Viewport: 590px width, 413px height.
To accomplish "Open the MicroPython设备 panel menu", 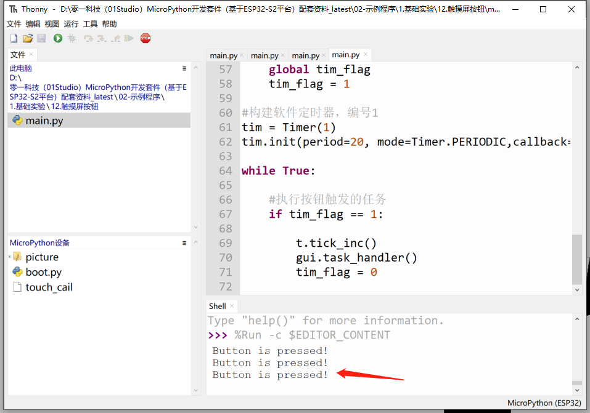I will (184, 243).
